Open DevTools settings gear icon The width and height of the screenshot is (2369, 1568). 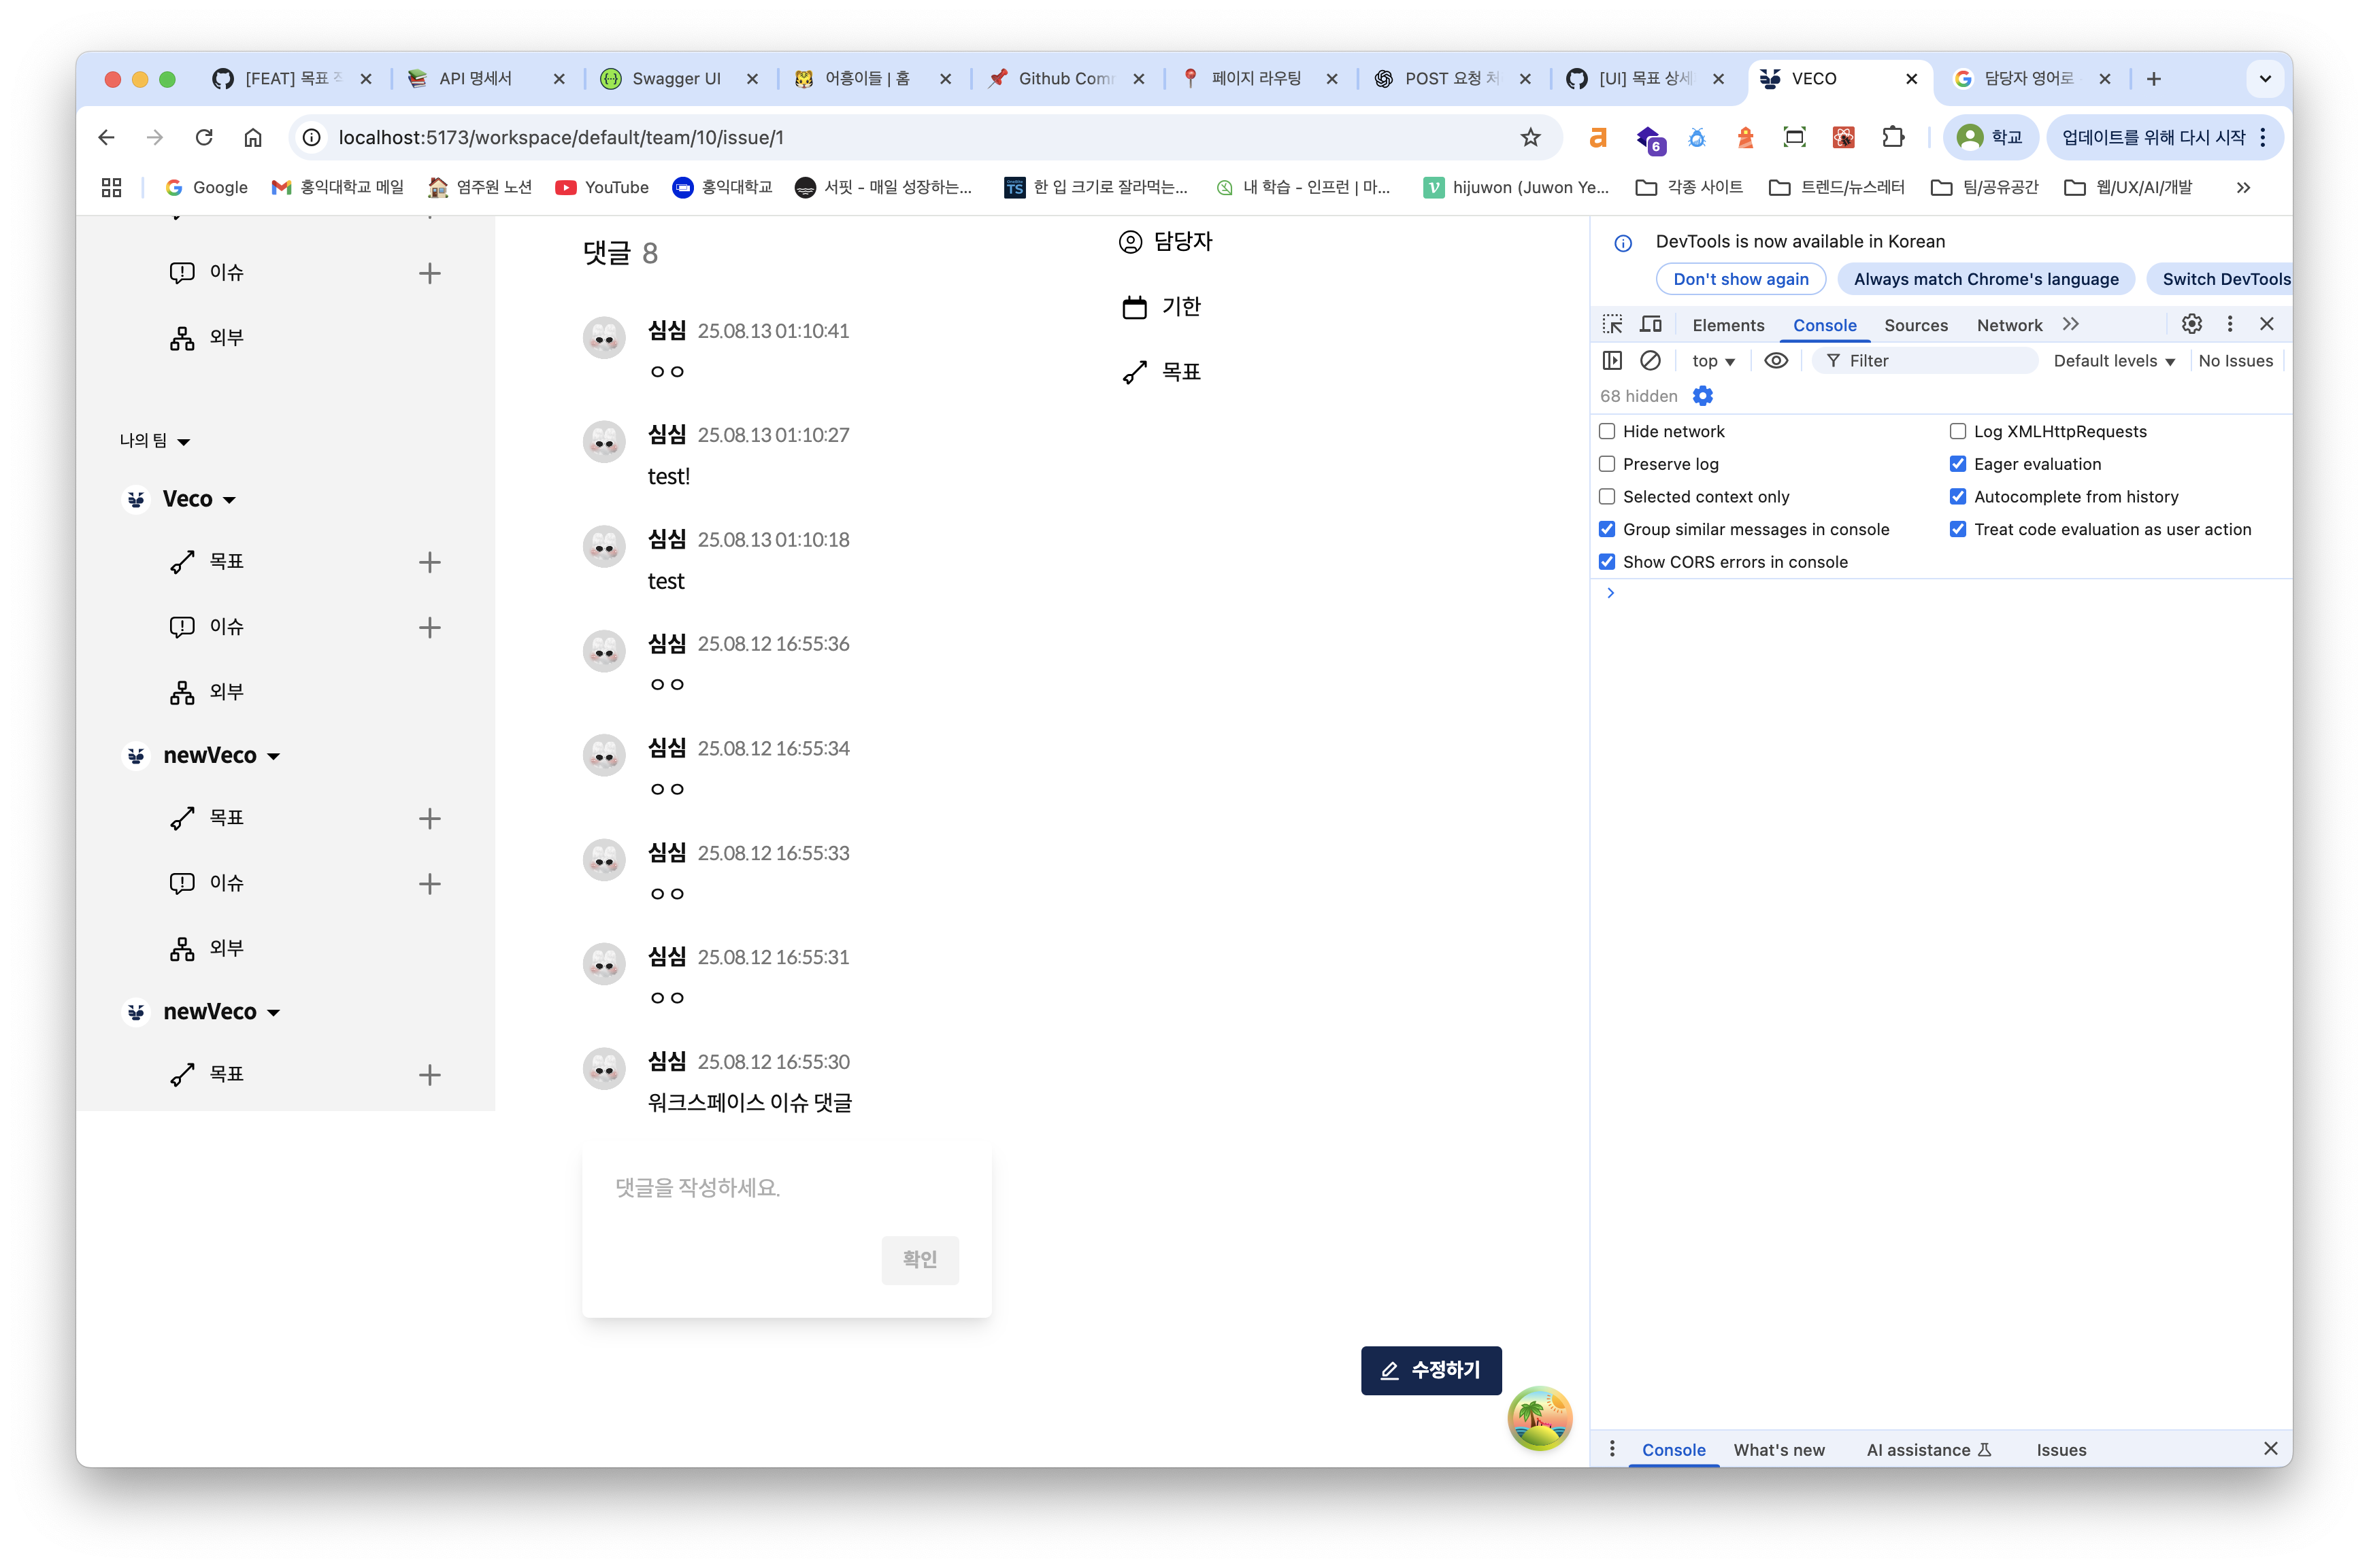point(2191,324)
